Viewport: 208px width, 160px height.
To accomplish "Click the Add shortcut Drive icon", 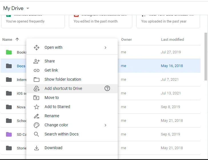I will click(x=37, y=89).
